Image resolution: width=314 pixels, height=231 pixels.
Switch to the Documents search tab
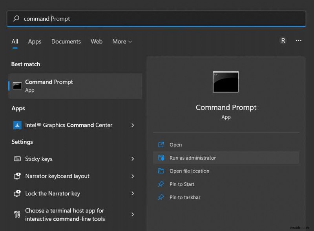pyautogui.click(x=66, y=41)
